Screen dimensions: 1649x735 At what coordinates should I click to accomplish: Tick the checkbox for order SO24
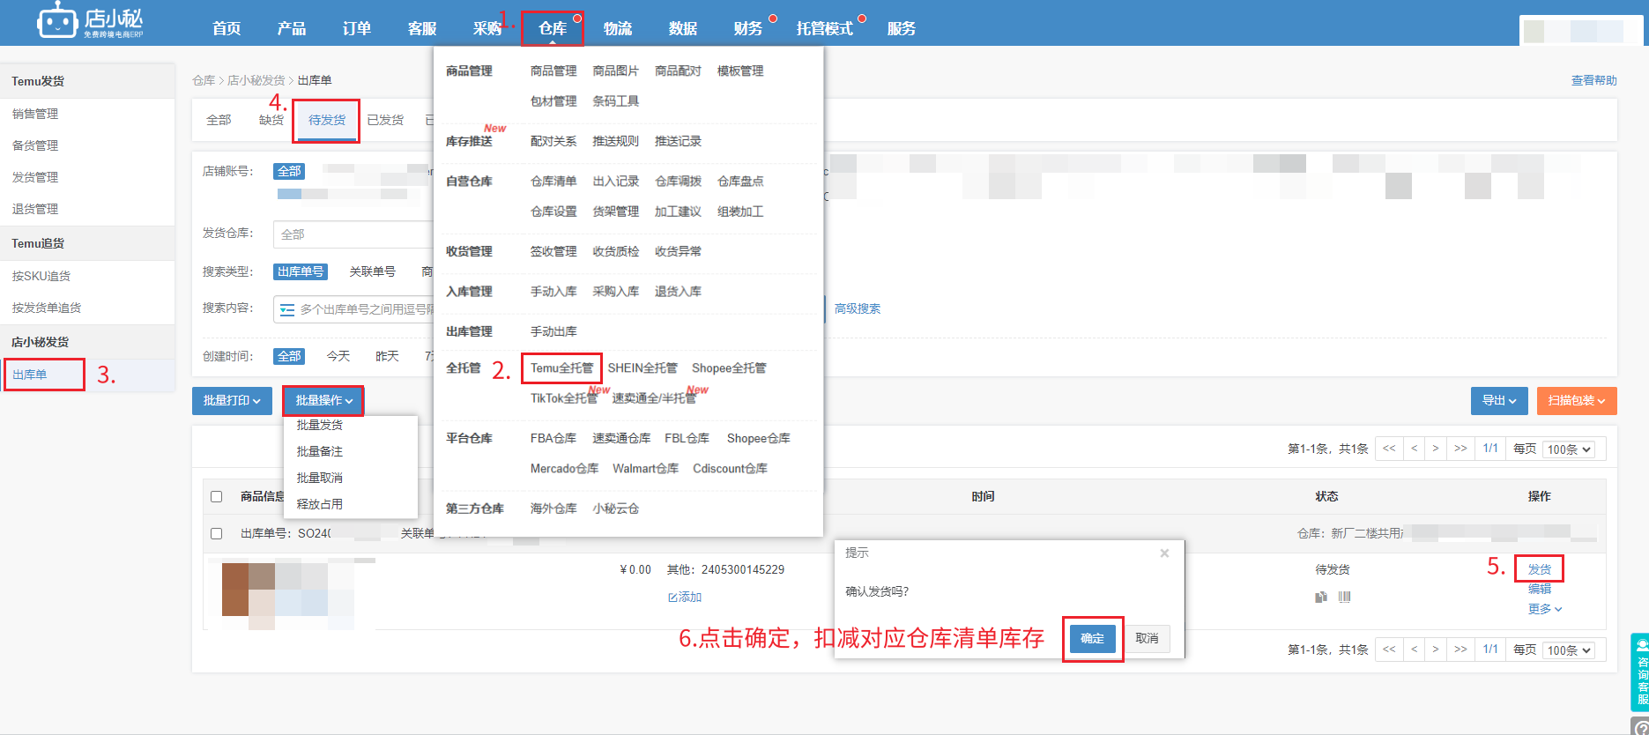pos(217,533)
